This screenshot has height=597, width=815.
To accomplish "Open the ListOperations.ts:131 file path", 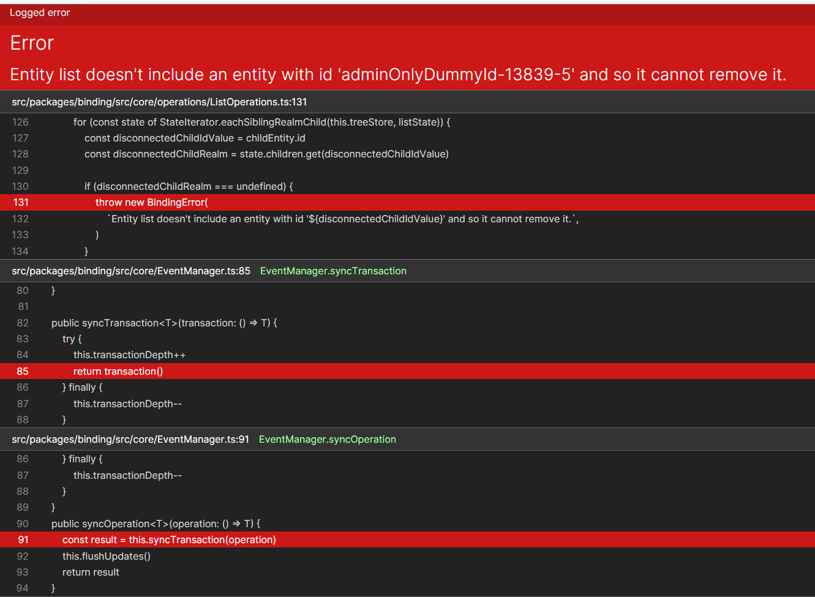I will [159, 102].
